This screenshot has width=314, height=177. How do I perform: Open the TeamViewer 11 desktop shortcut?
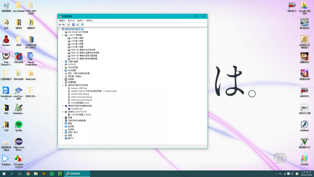coord(6,93)
